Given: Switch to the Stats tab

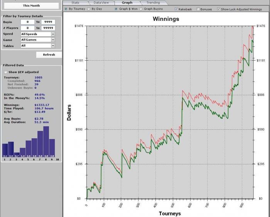Looking at the screenshot, I should (x=75, y=3).
